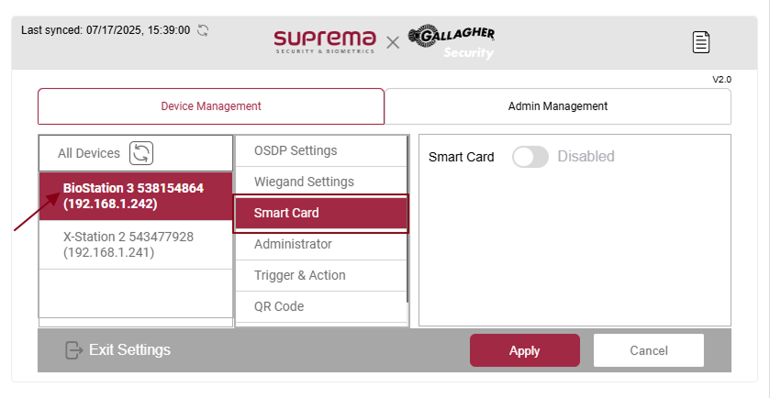Click the Gallagher Security logo
Screen dimensions: 770x398
451,41
